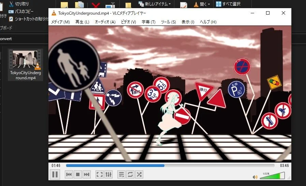Open the ツール (S) menu
This screenshot has width=306, height=186.
[x=169, y=22]
